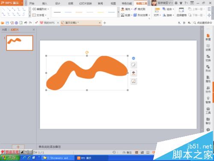Switch to the Outline (大纲) pane tab

click(4, 30)
